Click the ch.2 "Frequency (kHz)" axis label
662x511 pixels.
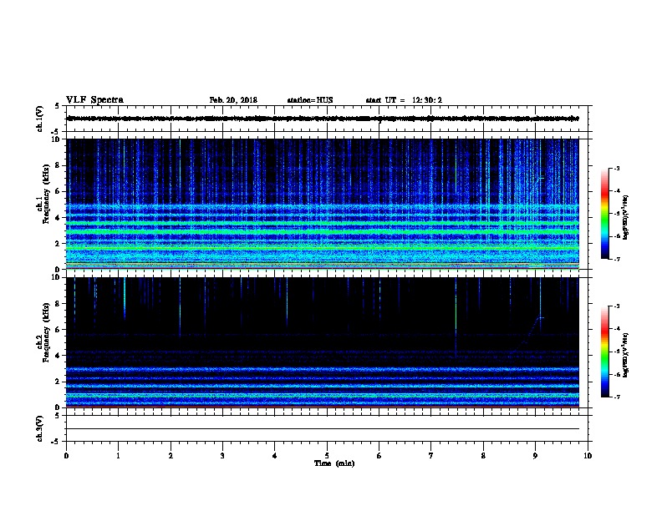tap(46, 332)
